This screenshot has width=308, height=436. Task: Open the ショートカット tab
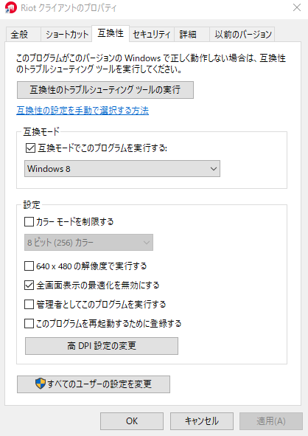click(x=66, y=35)
